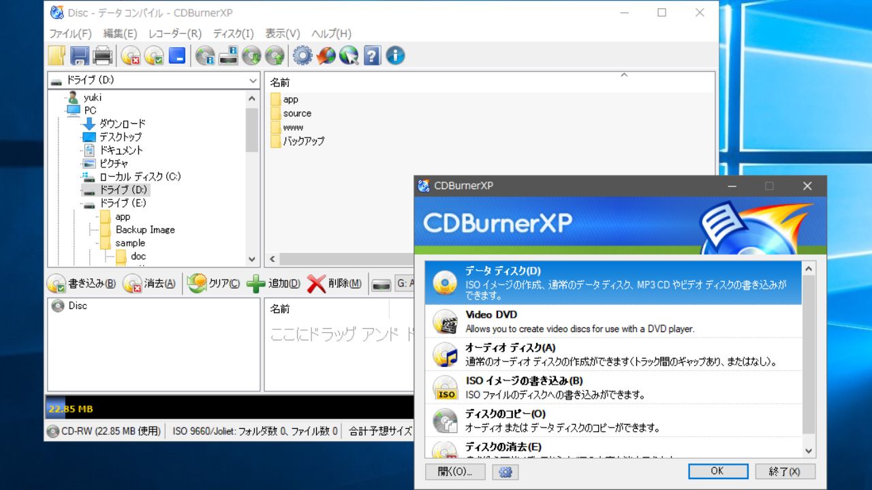Select ドキュメント in the folder tree
Screen dimensions: 872x490
coord(121,150)
